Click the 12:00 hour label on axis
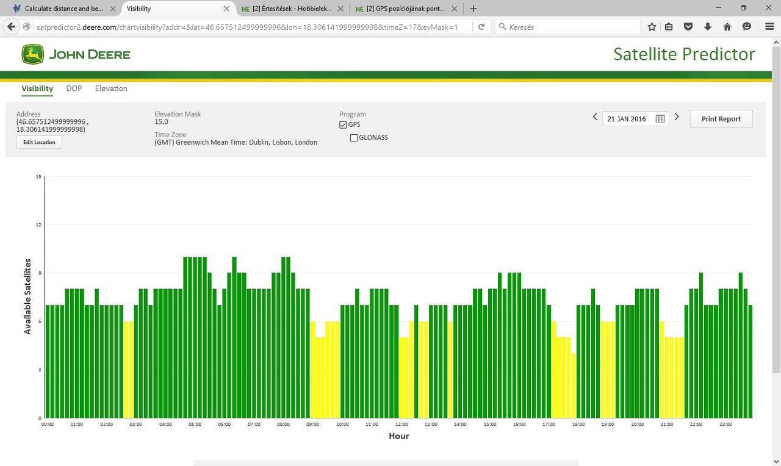This screenshot has height=466, width=781. tap(401, 425)
